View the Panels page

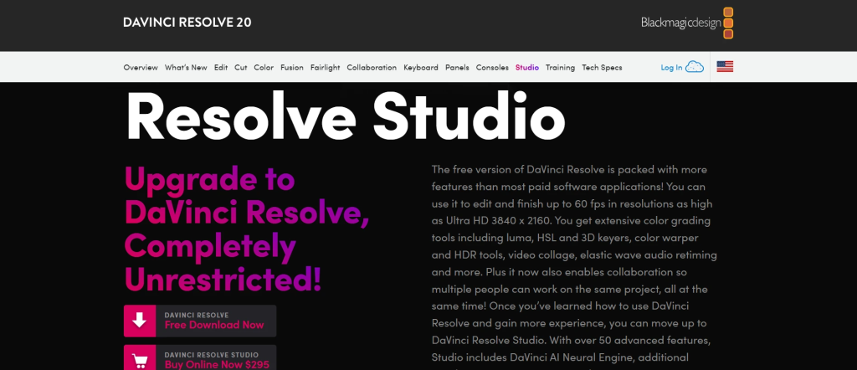(x=457, y=67)
